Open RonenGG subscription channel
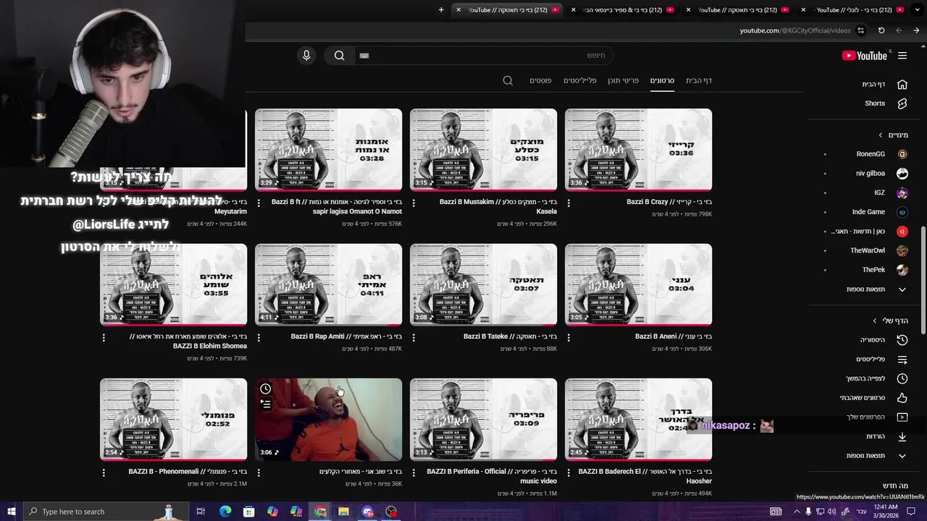 coord(881,154)
